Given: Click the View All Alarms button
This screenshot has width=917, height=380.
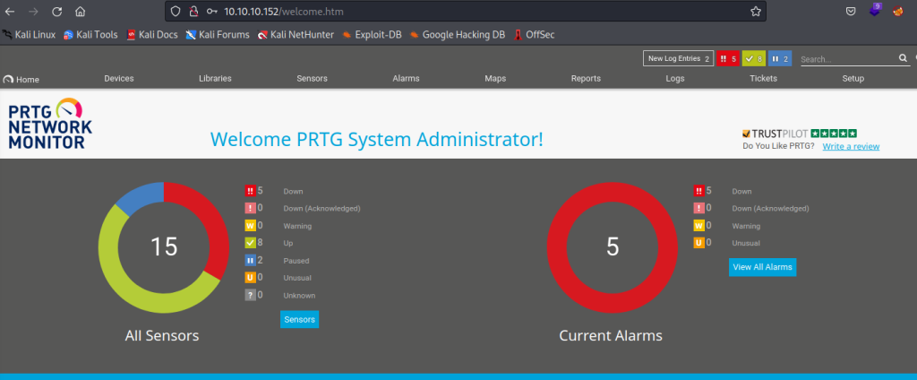Looking at the screenshot, I should [x=761, y=267].
